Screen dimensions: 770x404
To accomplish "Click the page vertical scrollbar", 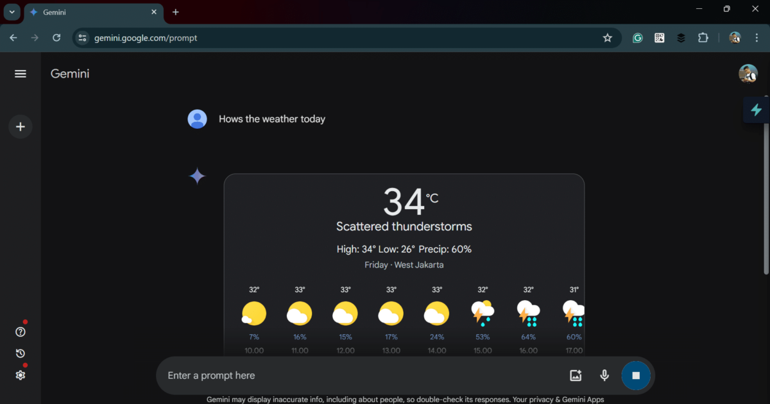I will (766, 186).
